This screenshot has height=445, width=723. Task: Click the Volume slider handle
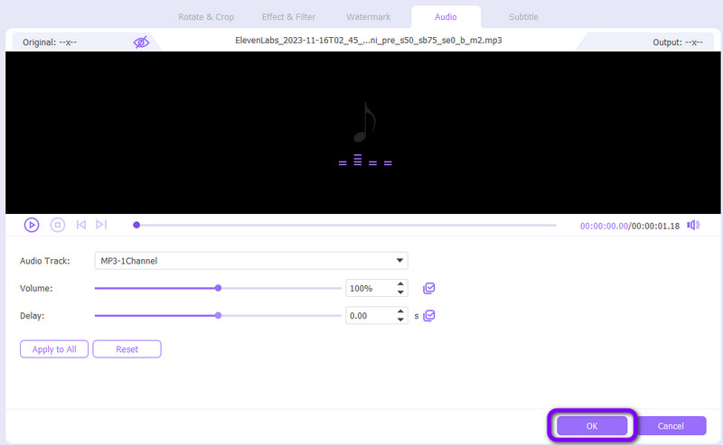coord(218,288)
